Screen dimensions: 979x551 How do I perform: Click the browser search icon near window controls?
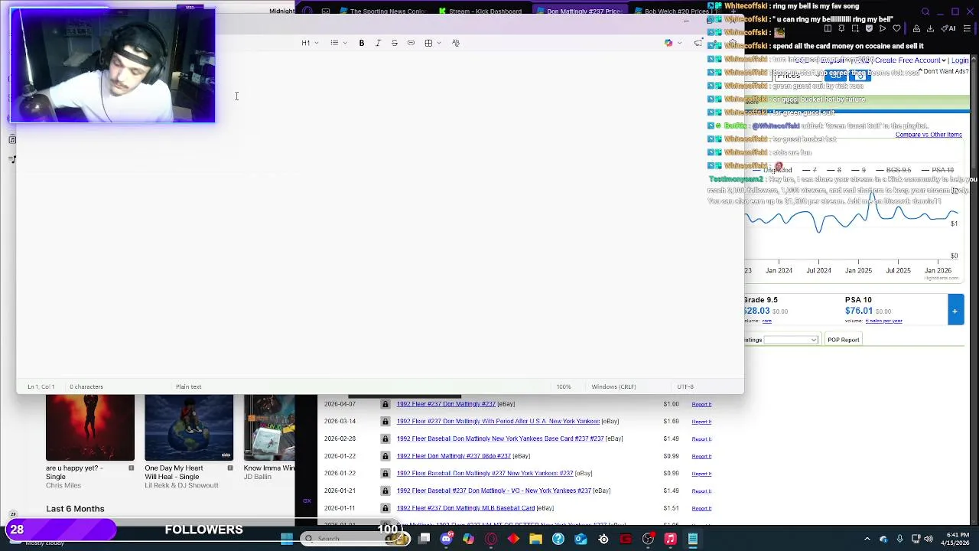coord(925,11)
